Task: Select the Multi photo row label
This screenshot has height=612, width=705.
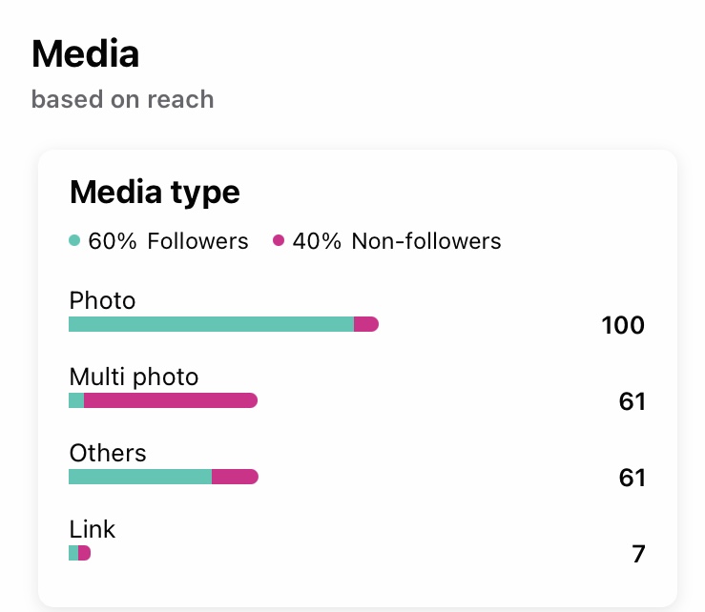Action: click(135, 377)
